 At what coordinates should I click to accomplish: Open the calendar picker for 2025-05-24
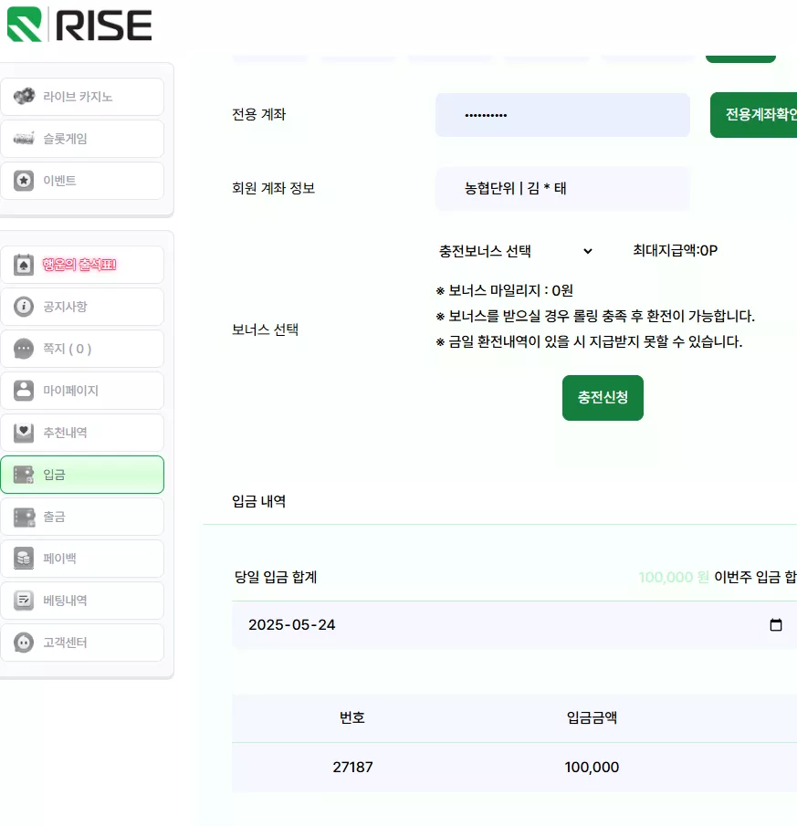[776, 625]
